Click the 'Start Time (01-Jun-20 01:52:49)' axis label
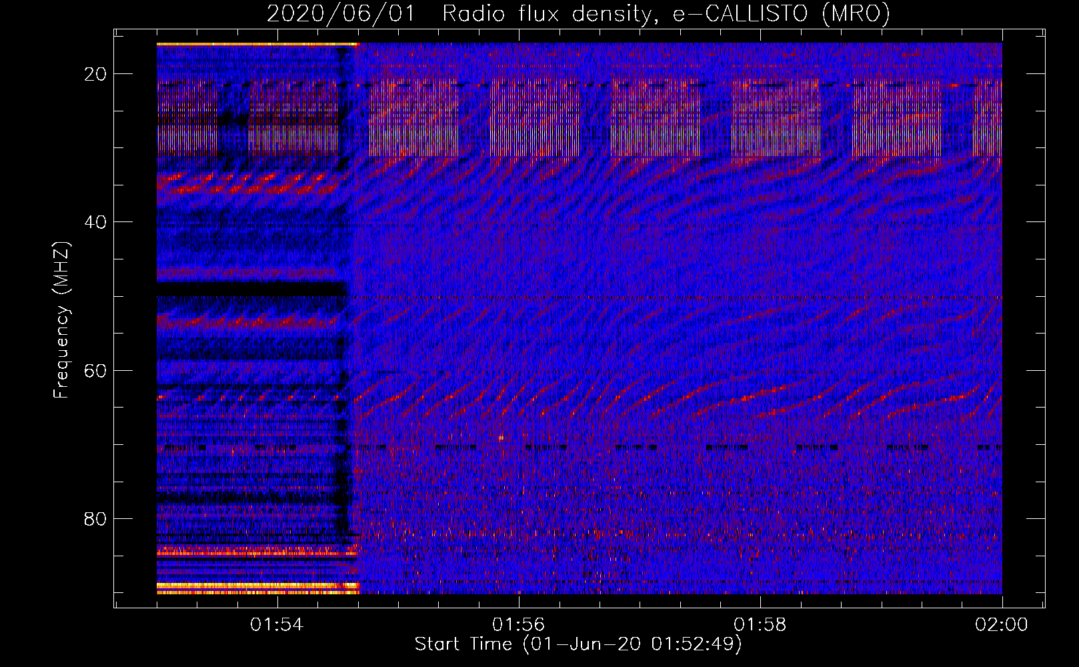The height and width of the screenshot is (667, 1079). point(578,644)
